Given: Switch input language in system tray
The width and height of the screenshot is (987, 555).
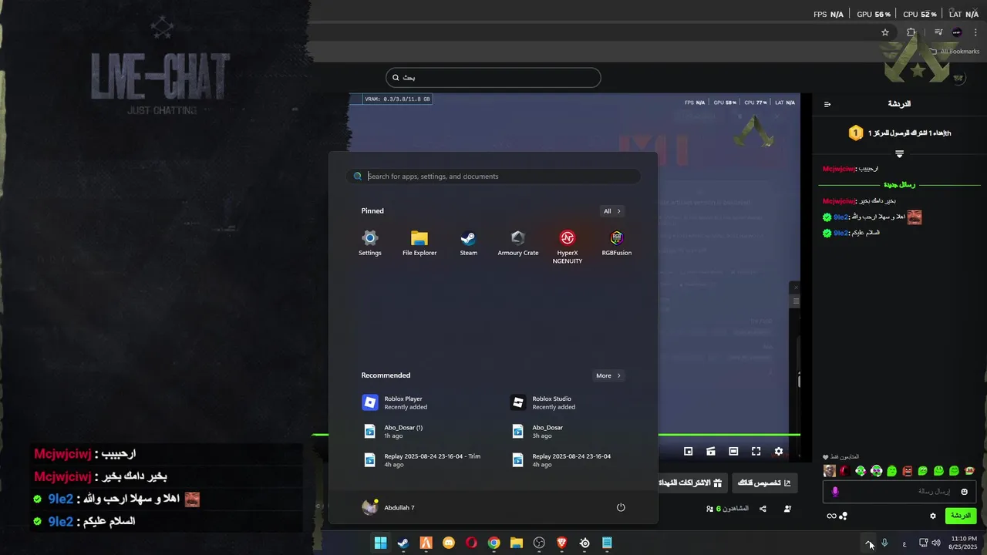Looking at the screenshot, I should (904, 543).
